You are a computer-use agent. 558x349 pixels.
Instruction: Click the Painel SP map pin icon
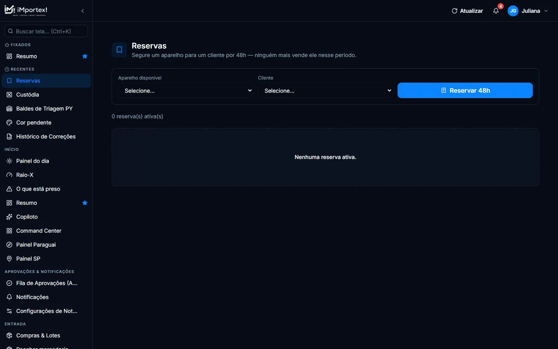pos(9,259)
